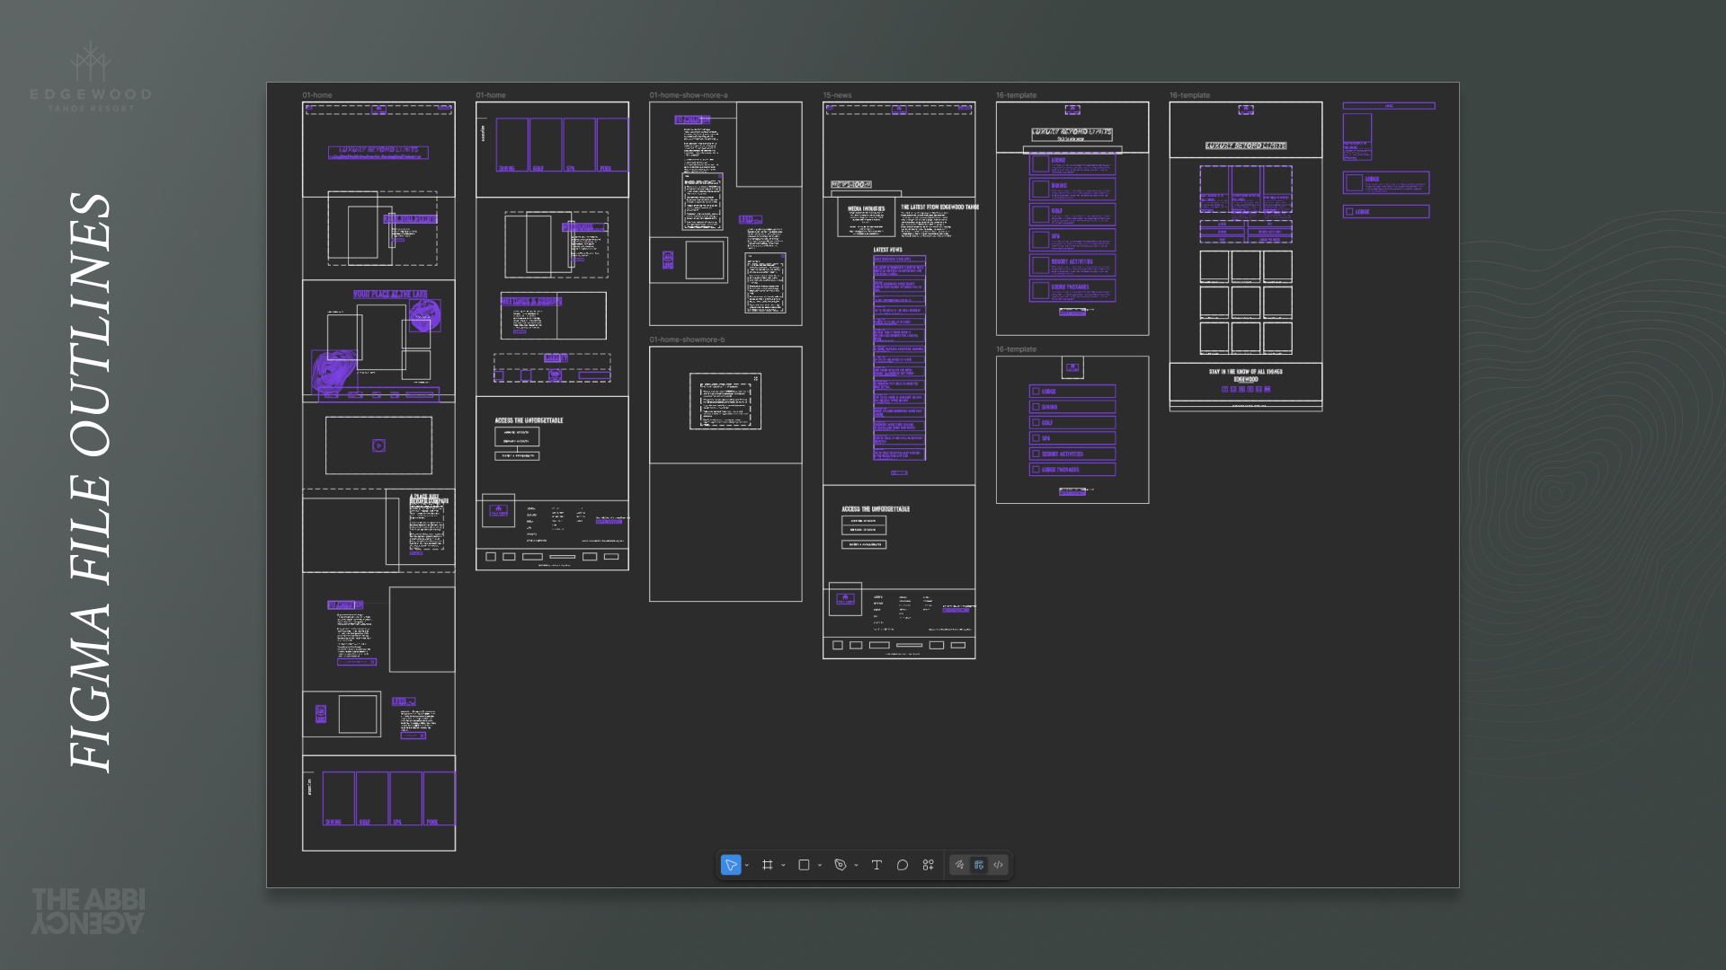Select the 01-home-showmore-b frame label
This screenshot has height=970, width=1726.
(687, 339)
